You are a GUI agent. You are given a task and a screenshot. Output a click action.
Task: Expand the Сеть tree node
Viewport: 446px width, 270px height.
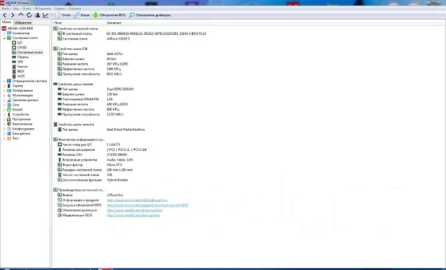tap(4, 105)
